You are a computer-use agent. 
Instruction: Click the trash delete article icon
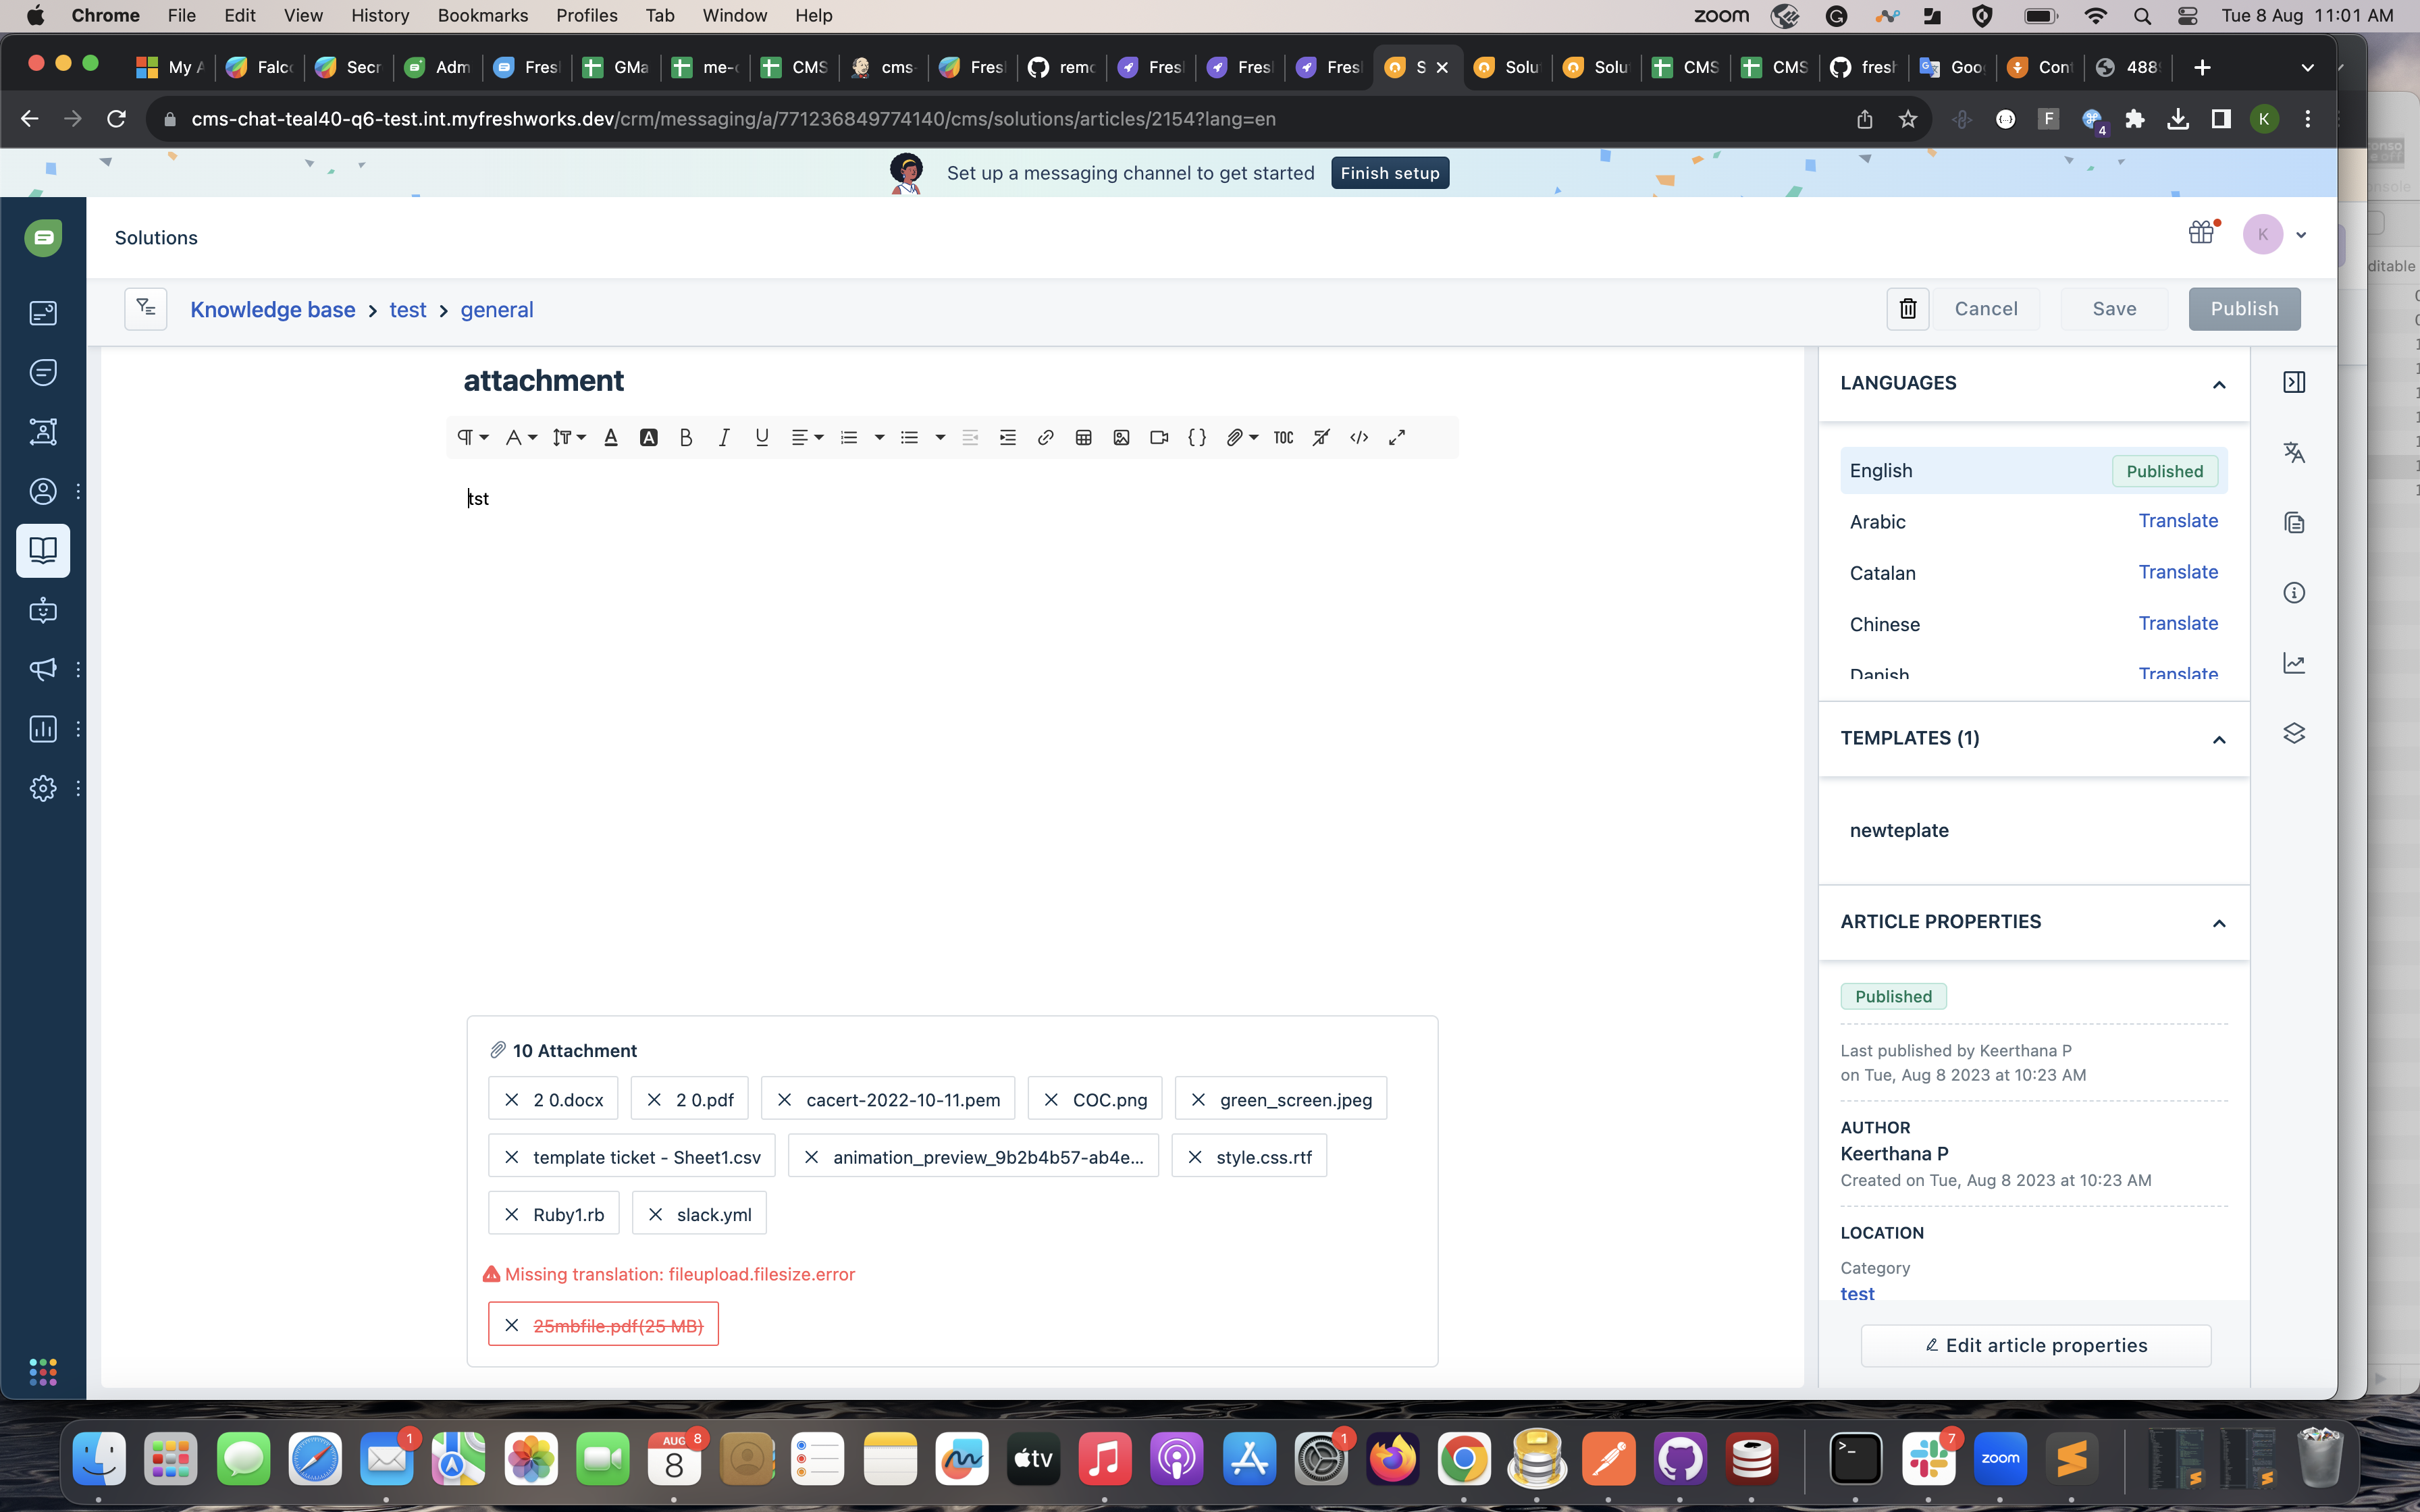click(x=1907, y=309)
